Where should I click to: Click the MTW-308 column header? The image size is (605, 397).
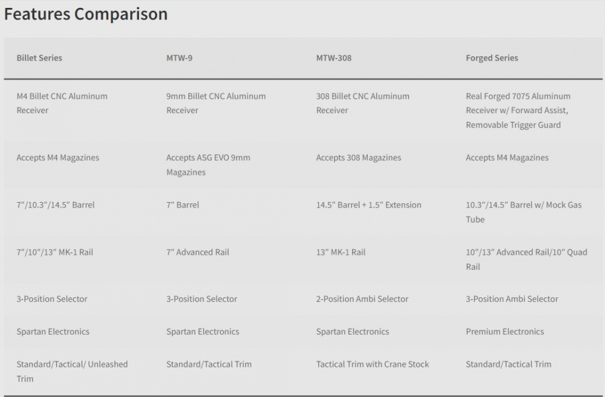coord(334,58)
